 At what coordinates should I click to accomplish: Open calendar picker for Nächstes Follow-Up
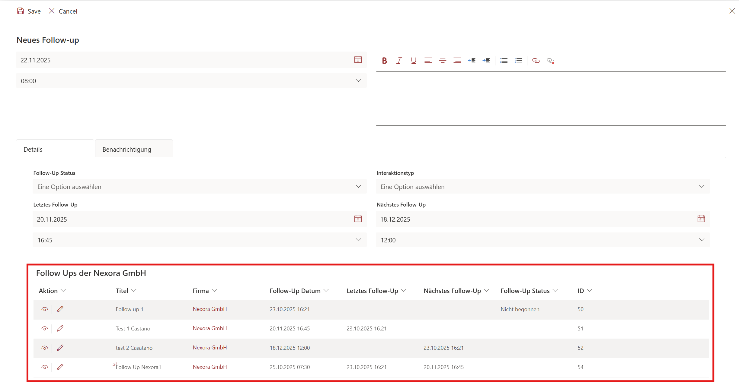click(x=701, y=219)
